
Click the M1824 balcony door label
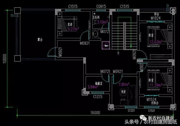153,19
